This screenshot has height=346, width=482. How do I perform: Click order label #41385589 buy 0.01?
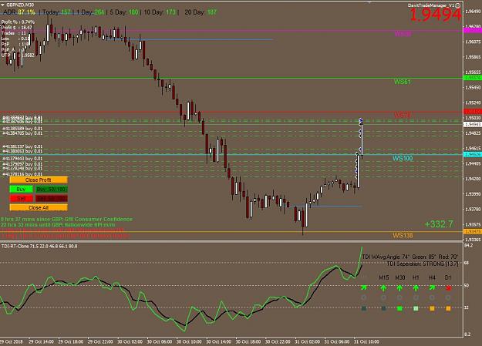pyautogui.click(x=22, y=129)
